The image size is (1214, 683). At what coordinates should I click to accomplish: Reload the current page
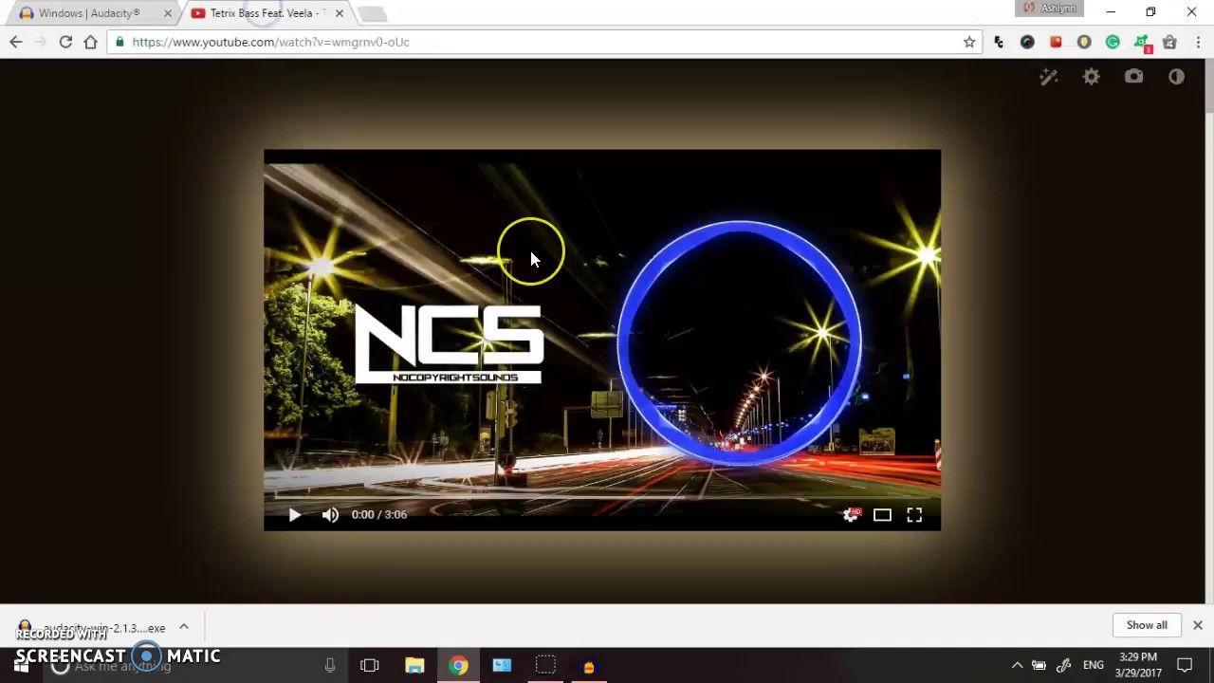(65, 42)
